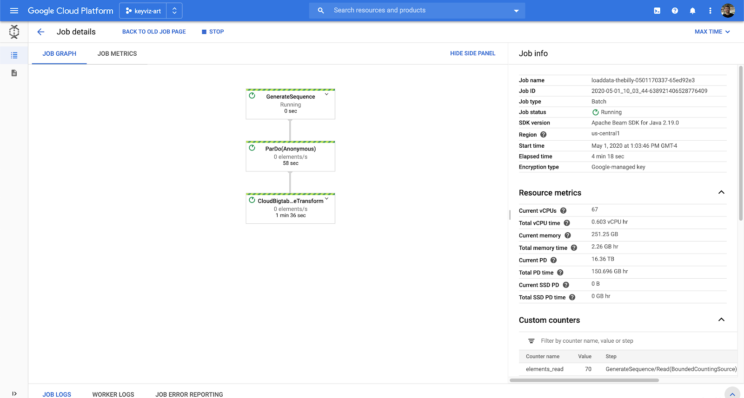
Task: Stop the running job
Action: [x=213, y=32]
